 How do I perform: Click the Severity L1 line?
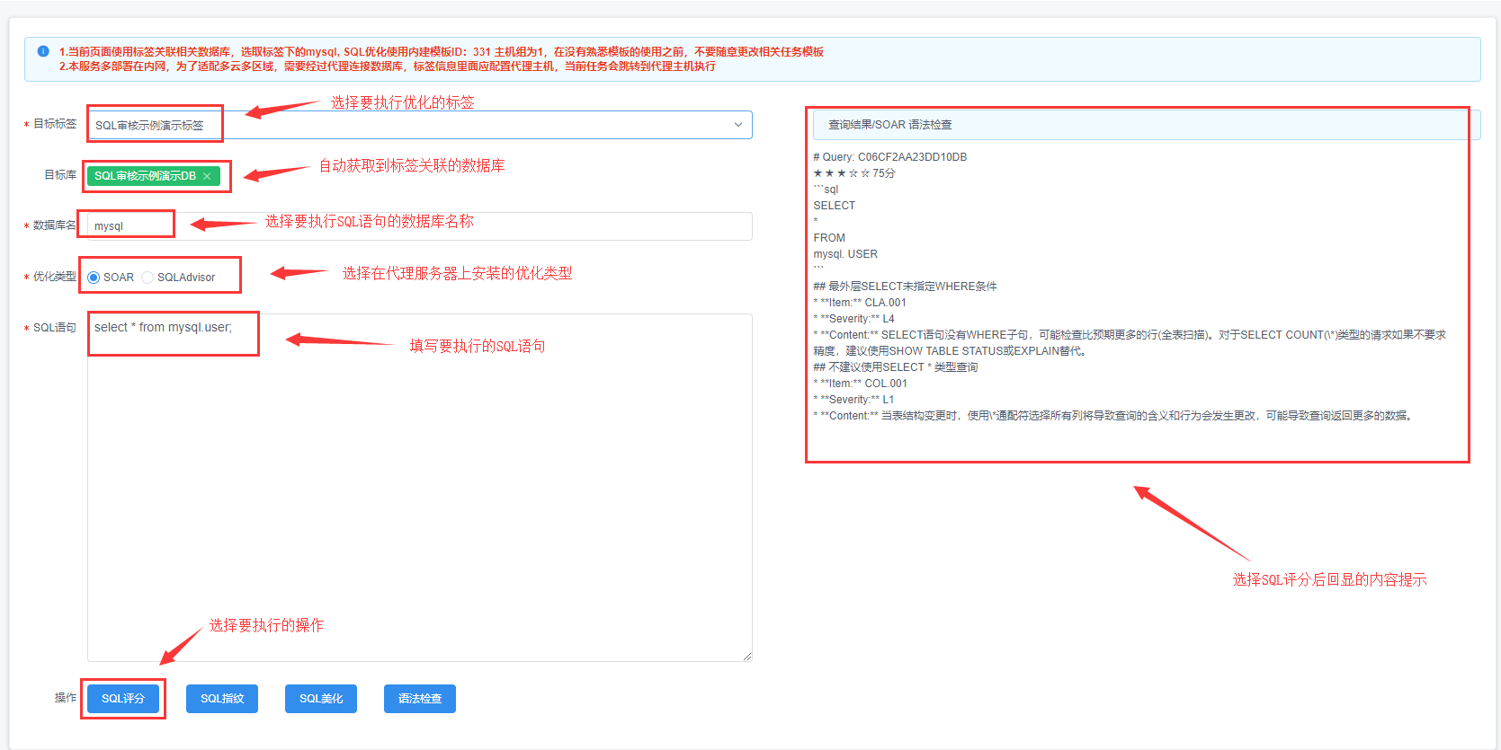tap(854, 400)
